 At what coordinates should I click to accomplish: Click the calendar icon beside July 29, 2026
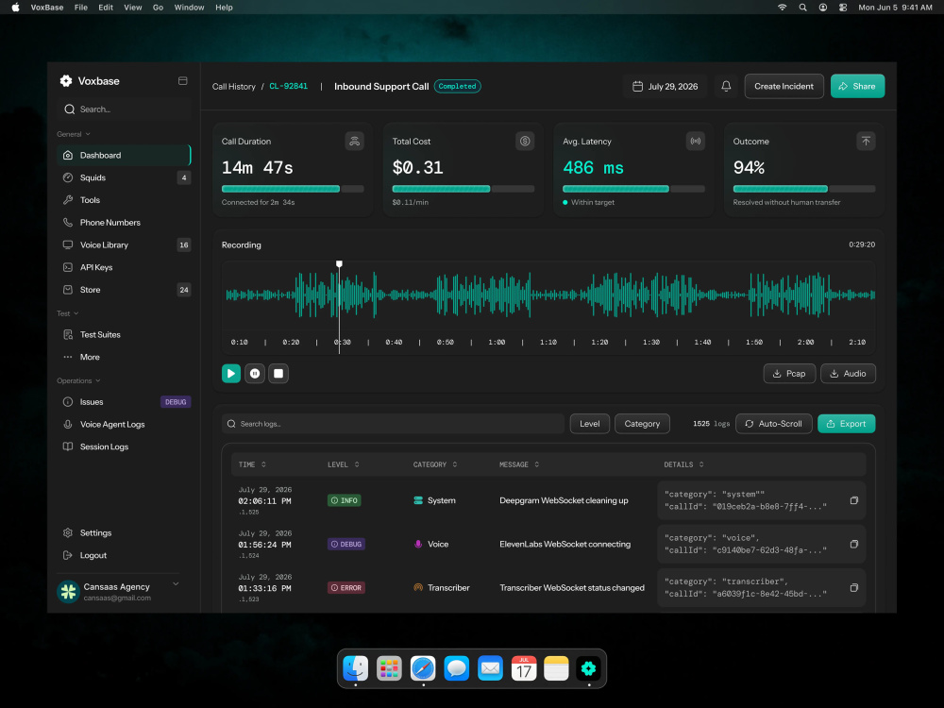point(637,86)
